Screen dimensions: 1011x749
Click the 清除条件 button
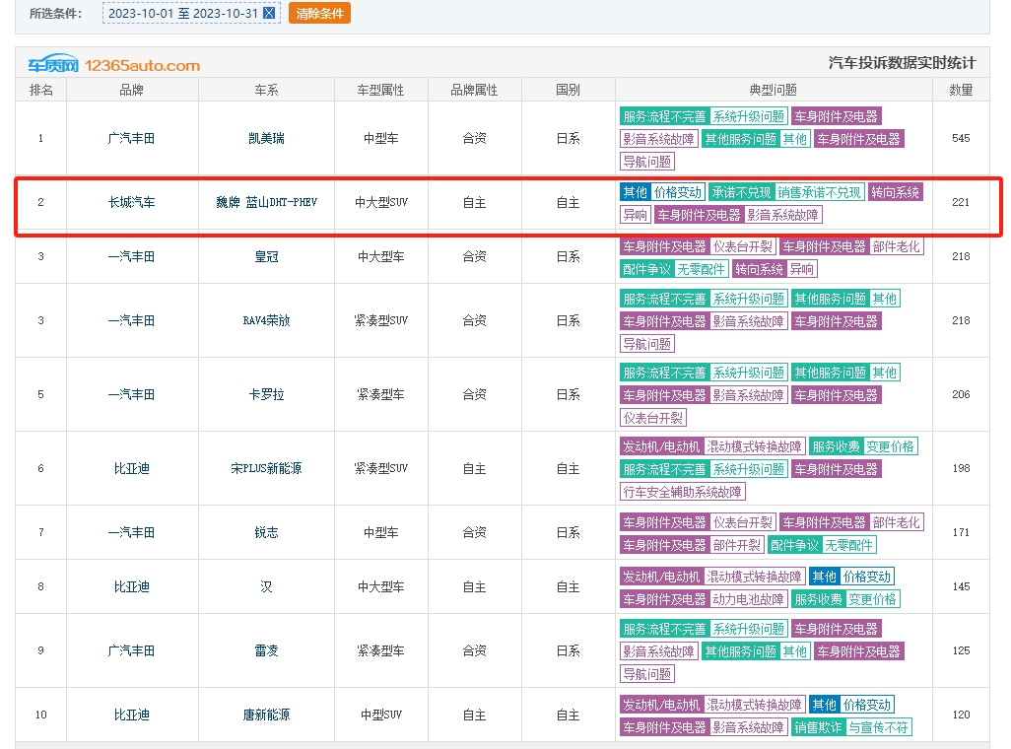pyautogui.click(x=320, y=13)
